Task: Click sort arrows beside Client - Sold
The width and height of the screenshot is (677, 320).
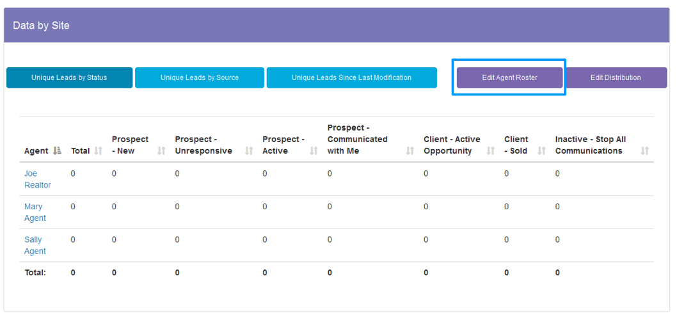Action: click(x=541, y=151)
